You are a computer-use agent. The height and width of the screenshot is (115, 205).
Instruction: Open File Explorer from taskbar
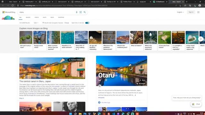[x=80, y=114]
